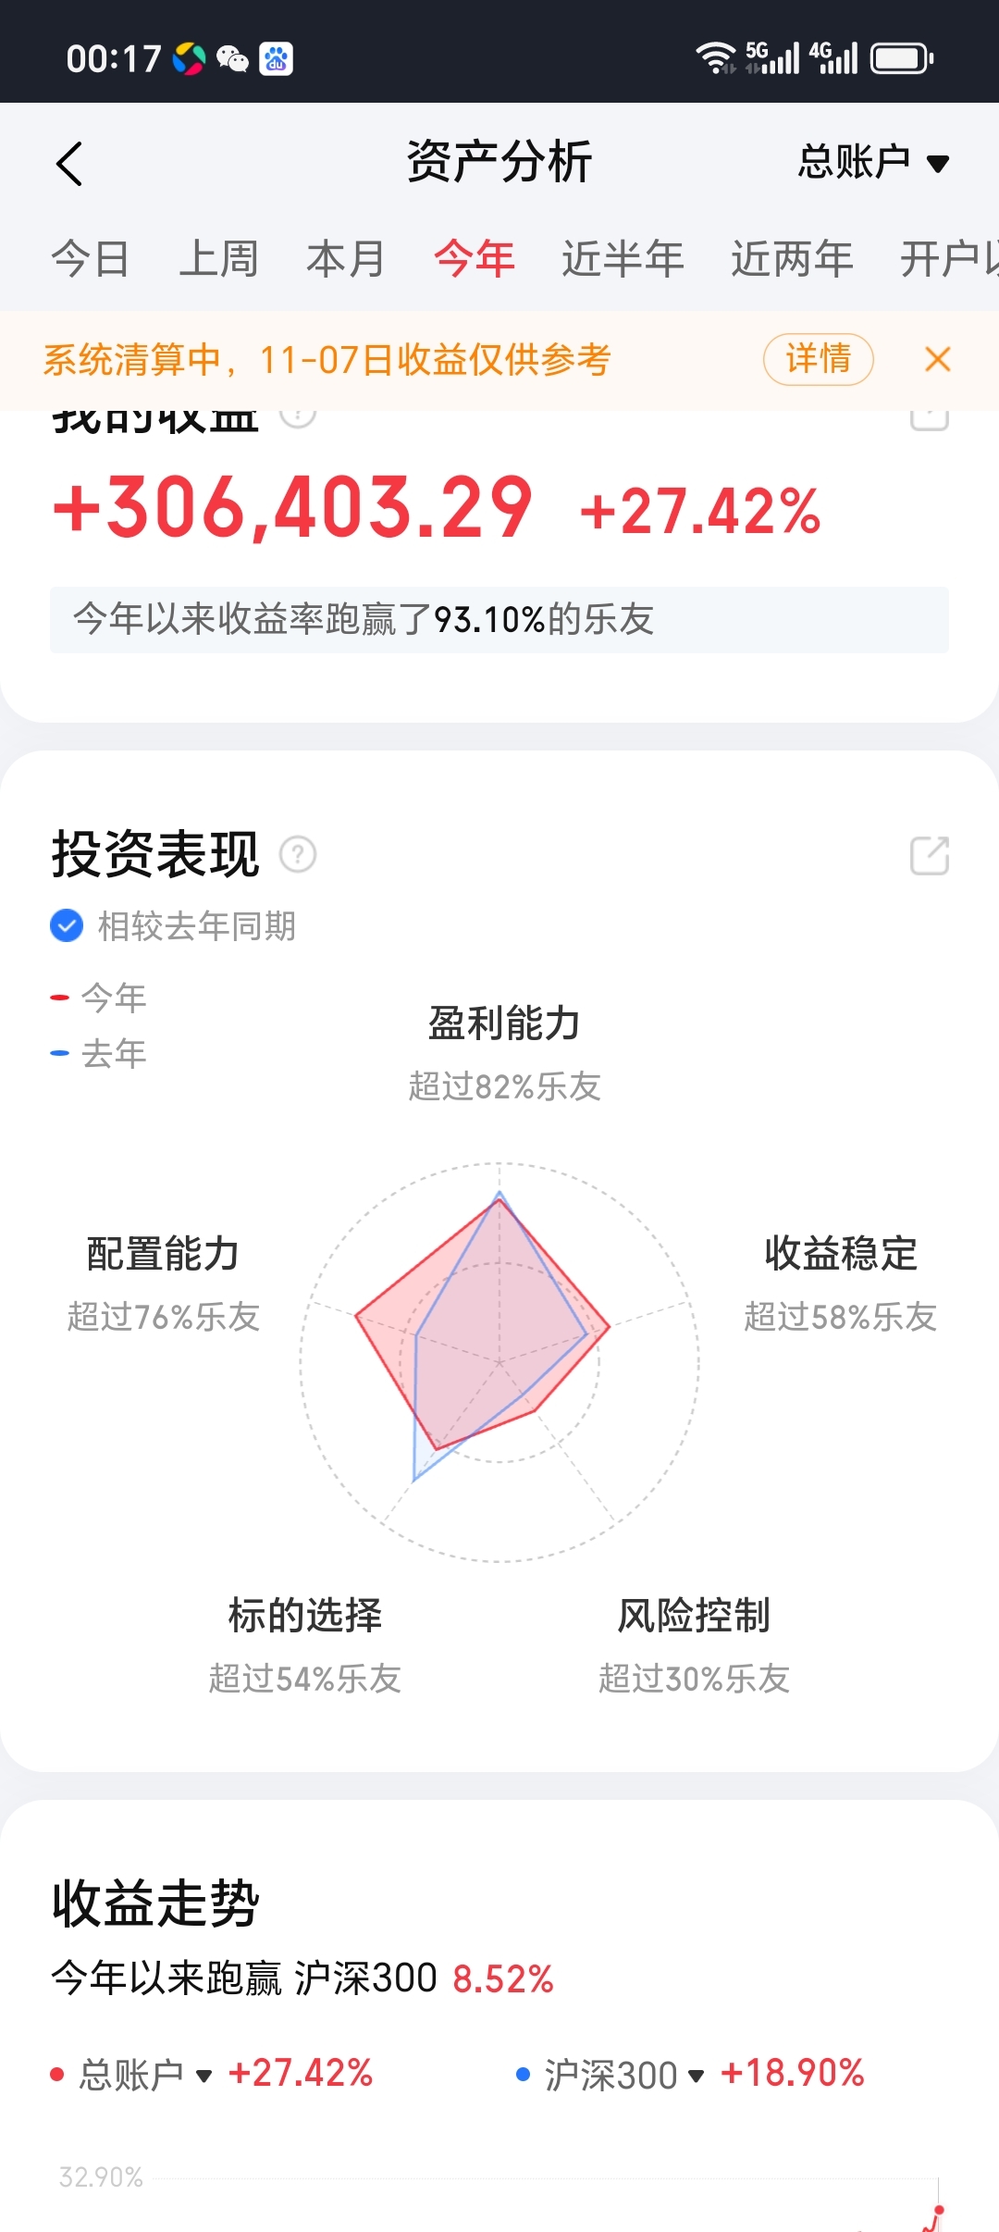Viewport: 999px width, 2232px height.
Task: Expand the 沪深300 benchmark dropdown
Action: 624,2074
